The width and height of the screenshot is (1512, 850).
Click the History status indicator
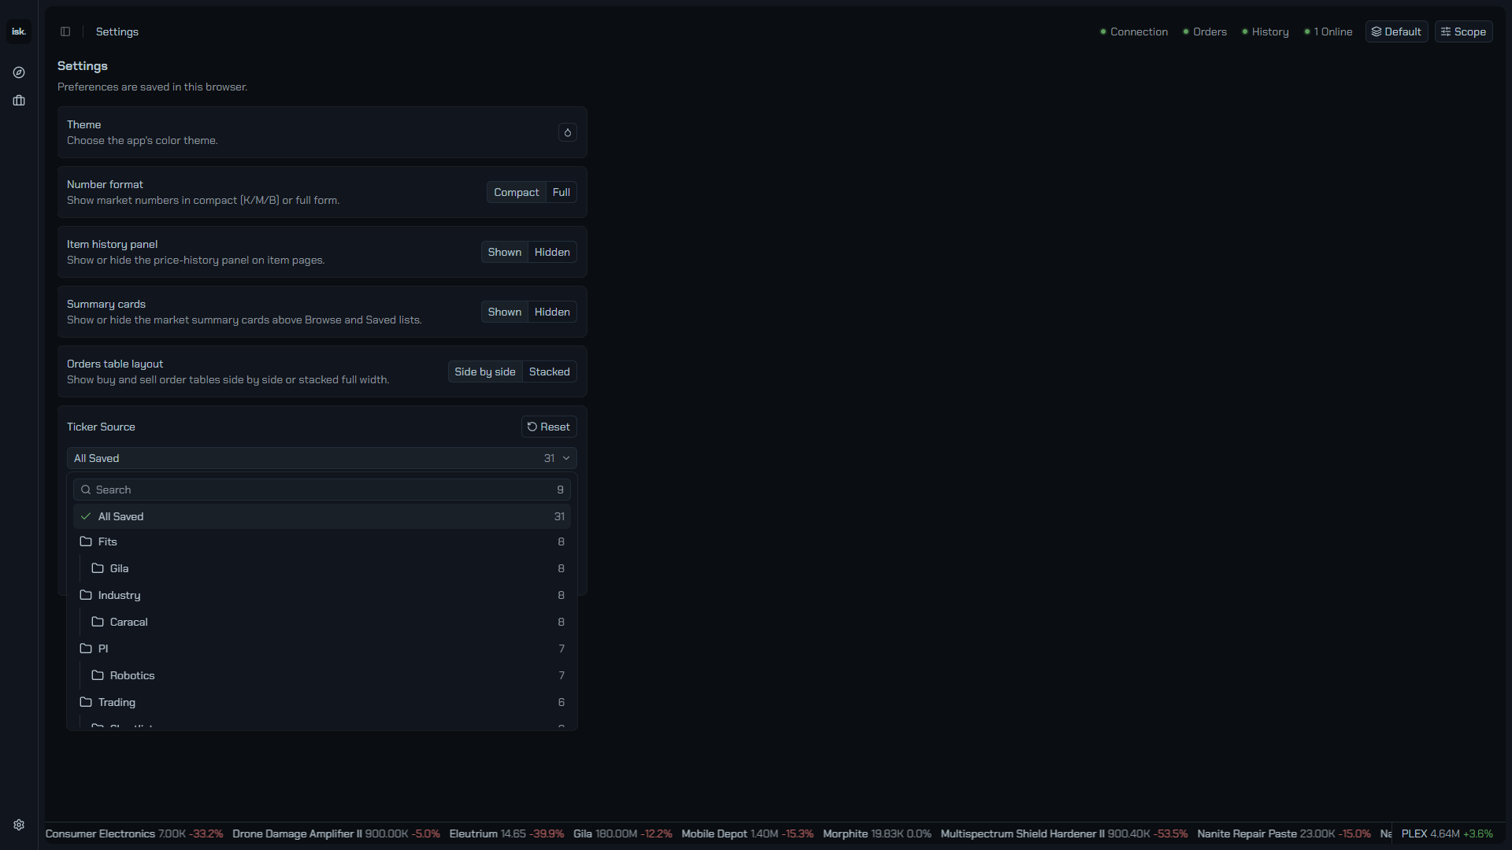coord(1266,31)
